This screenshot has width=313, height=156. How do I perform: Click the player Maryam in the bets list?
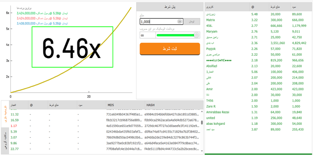tap(212, 32)
